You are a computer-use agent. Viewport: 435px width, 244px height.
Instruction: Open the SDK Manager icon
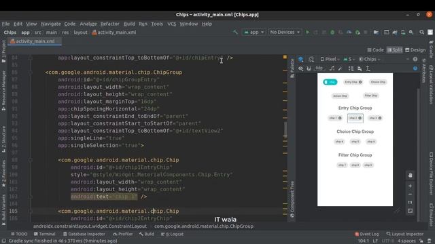[411, 33]
